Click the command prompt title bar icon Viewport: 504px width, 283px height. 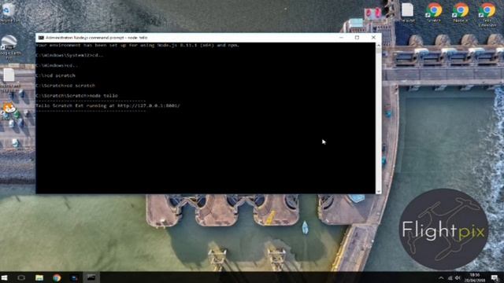(x=41, y=38)
